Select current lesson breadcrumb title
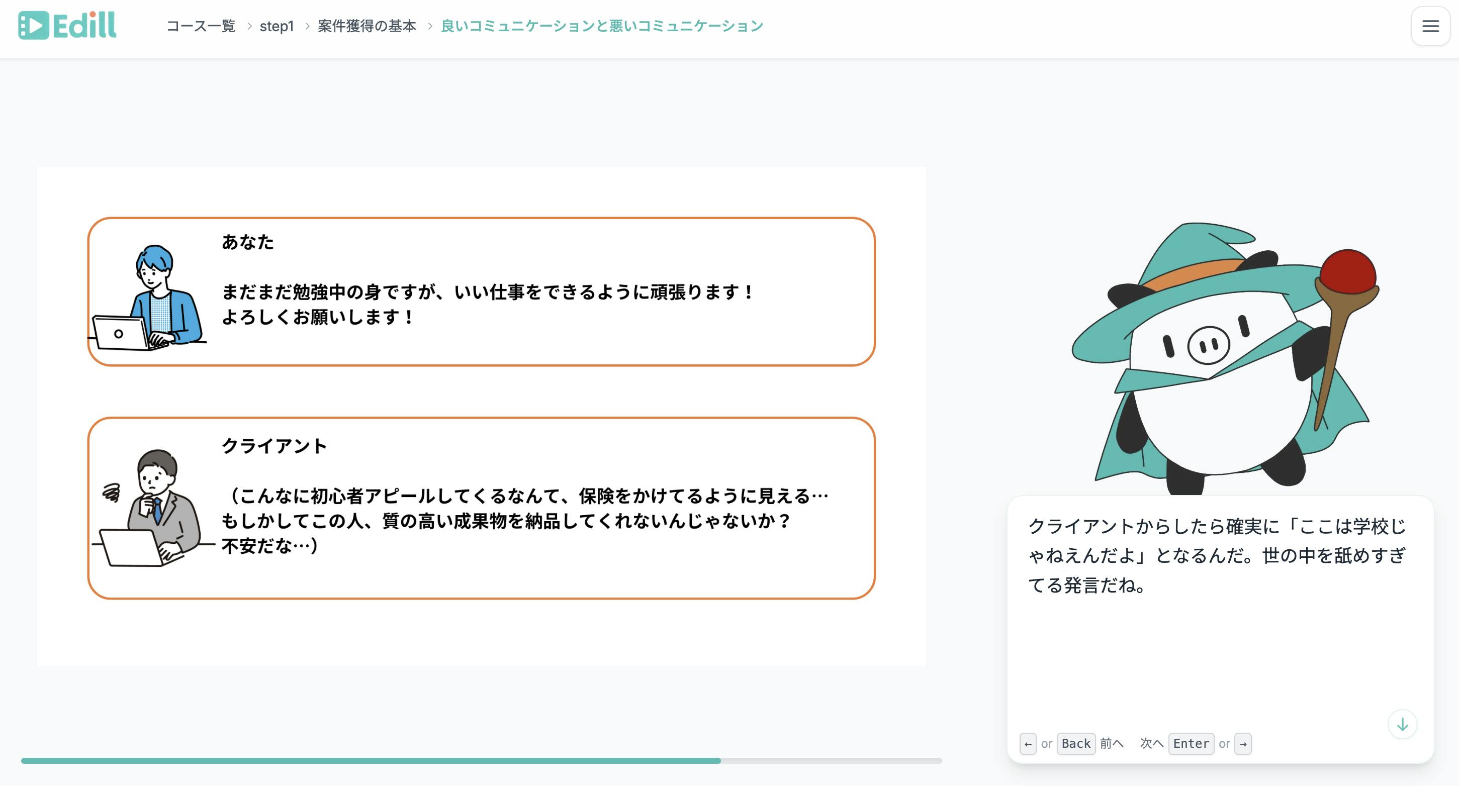The image size is (1459, 786). (x=601, y=26)
